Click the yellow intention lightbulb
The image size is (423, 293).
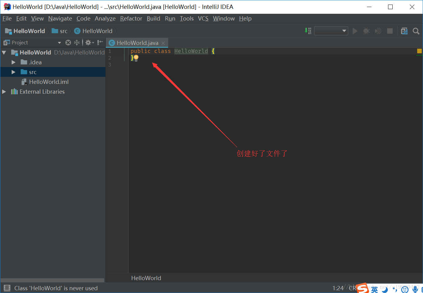click(x=136, y=58)
